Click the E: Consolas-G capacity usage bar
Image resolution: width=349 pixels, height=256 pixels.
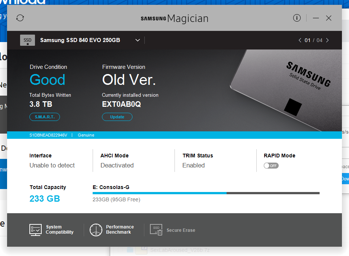tap(206, 193)
